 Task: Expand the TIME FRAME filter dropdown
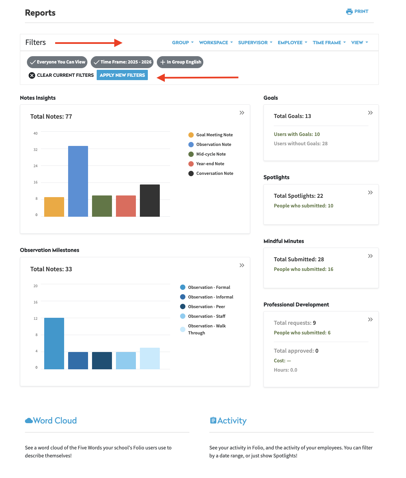tap(329, 43)
